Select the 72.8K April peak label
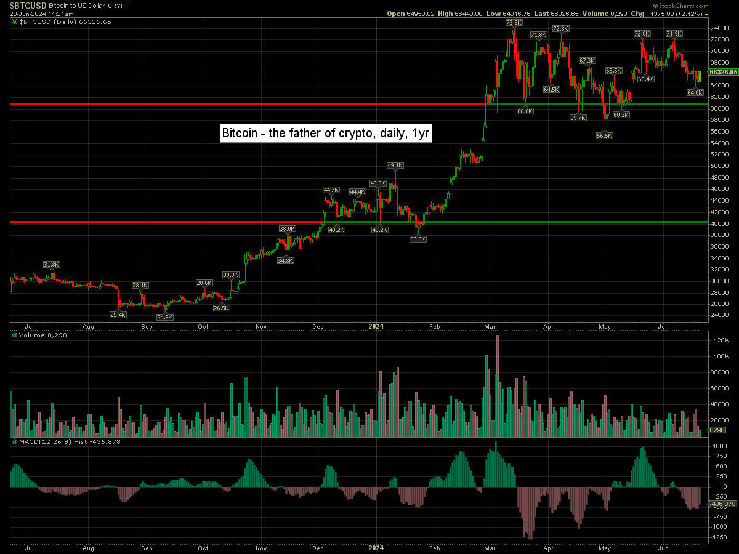Viewport: 739px width, 554px height. [560, 29]
